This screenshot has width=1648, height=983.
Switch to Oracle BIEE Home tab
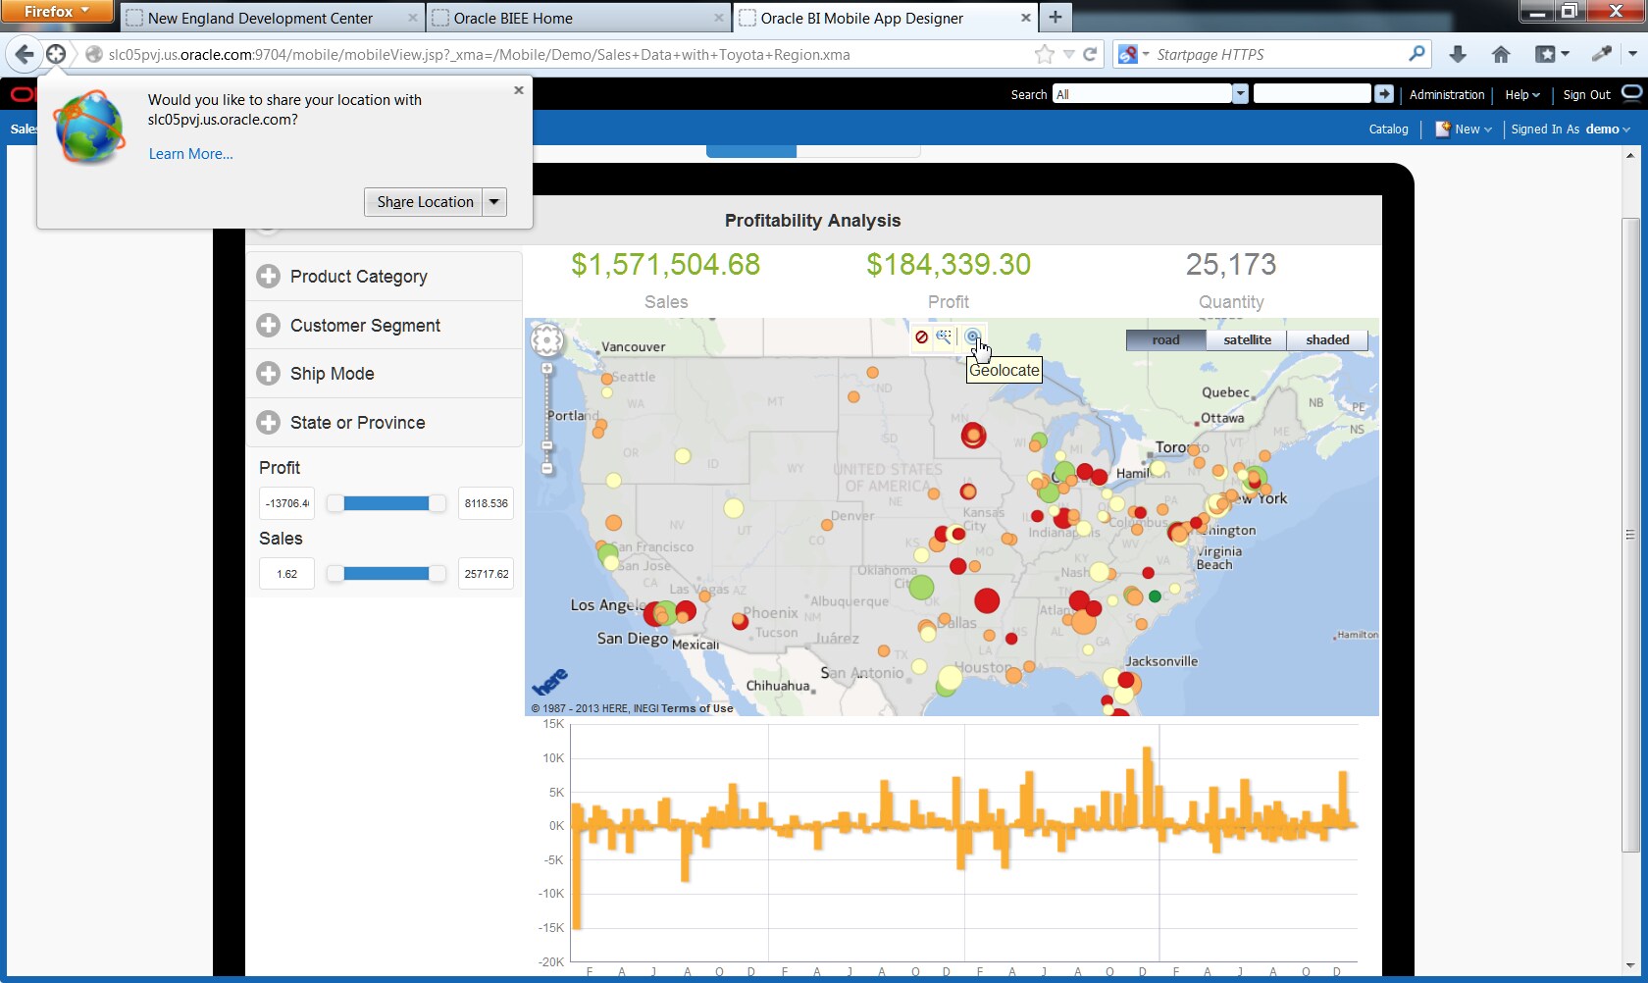[x=579, y=18]
